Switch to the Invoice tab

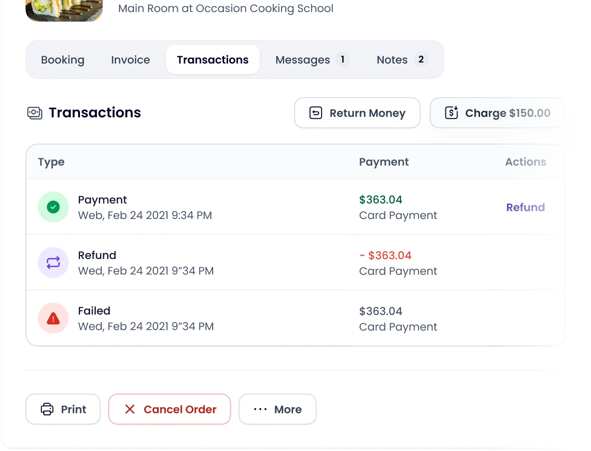point(131,60)
